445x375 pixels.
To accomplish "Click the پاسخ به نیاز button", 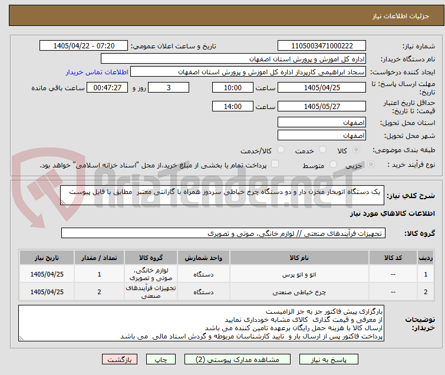I will tap(328, 360).
